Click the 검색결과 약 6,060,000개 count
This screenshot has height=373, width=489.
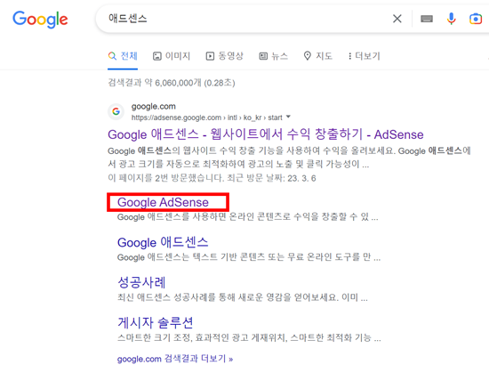[172, 83]
